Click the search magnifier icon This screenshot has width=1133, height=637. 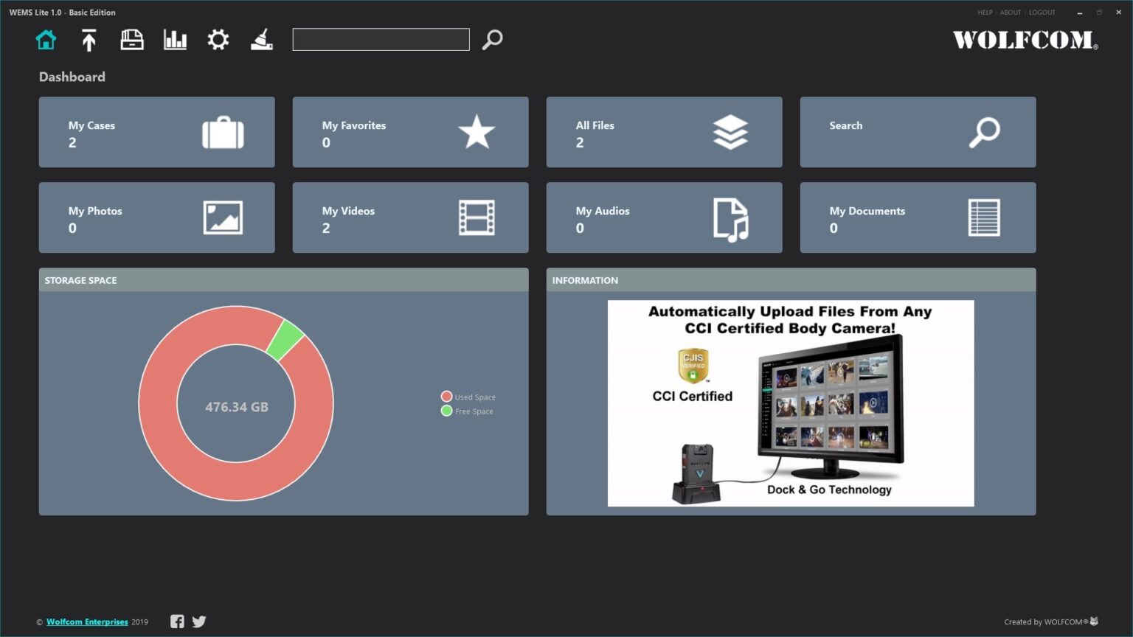pos(492,39)
